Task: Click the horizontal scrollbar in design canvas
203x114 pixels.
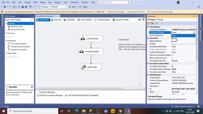Action: pos(81,88)
